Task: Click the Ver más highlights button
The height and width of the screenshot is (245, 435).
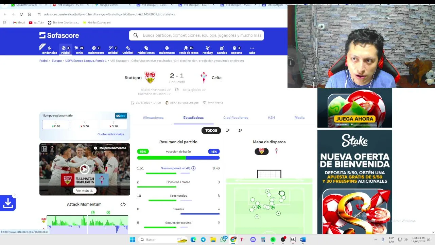Action: (x=85, y=191)
